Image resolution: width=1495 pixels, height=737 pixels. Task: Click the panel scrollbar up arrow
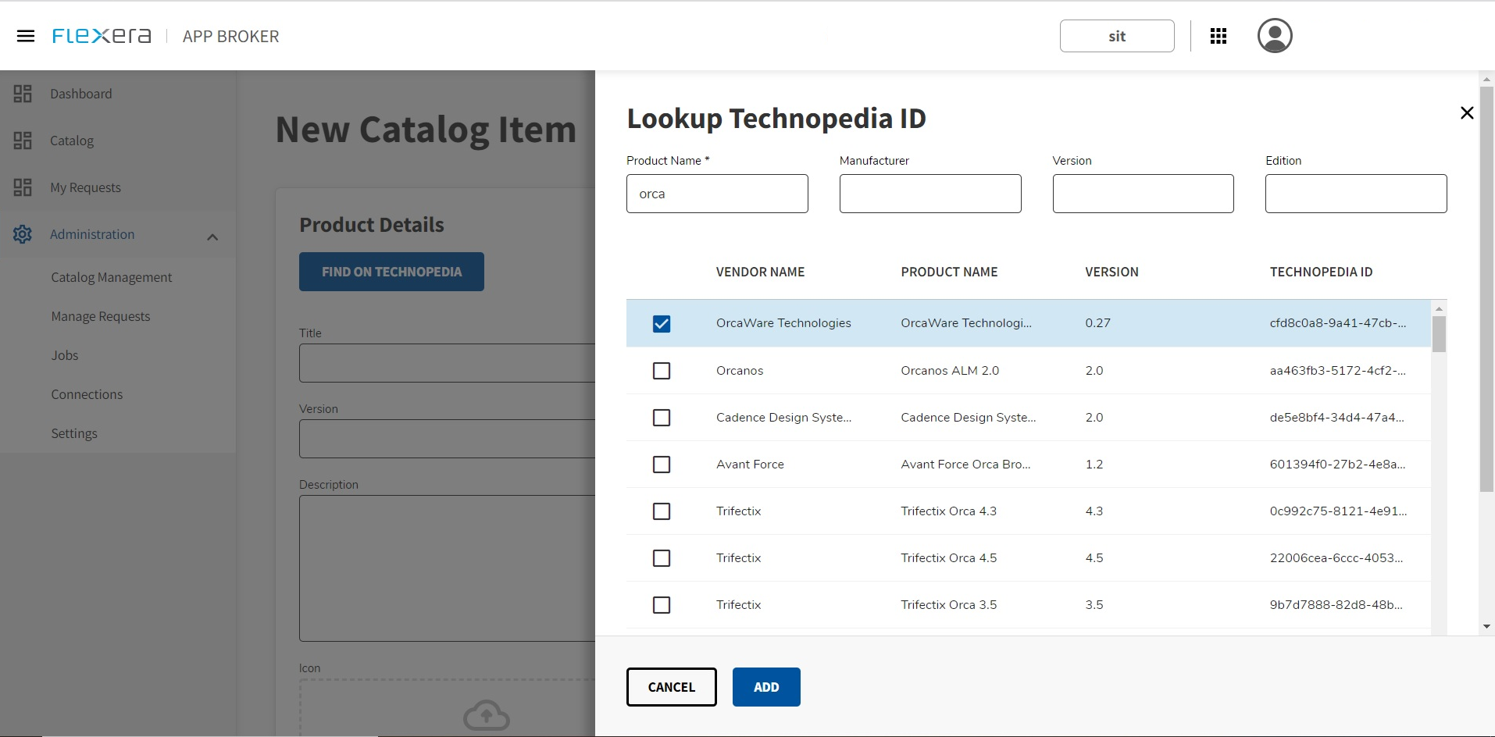point(1486,79)
